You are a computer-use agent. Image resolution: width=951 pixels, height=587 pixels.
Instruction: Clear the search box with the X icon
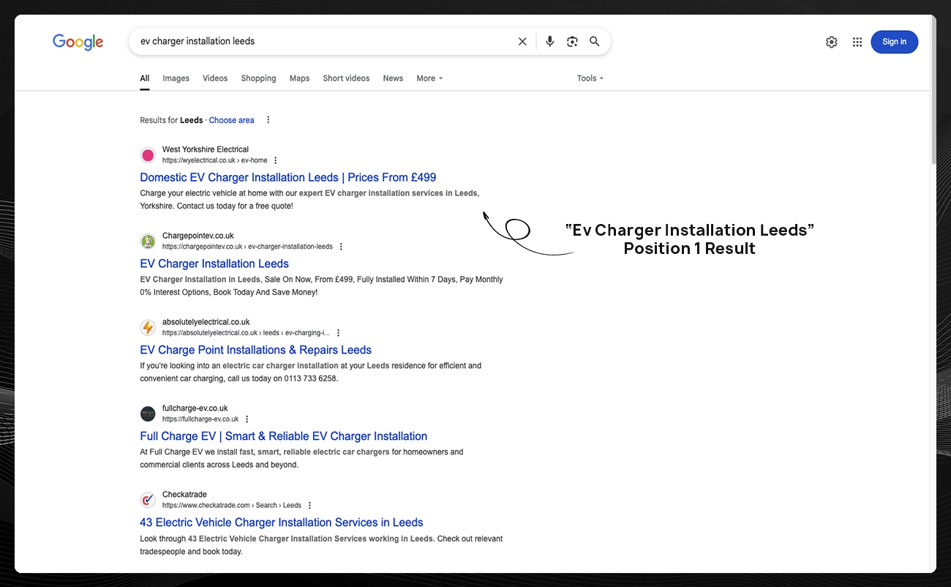[x=522, y=42]
